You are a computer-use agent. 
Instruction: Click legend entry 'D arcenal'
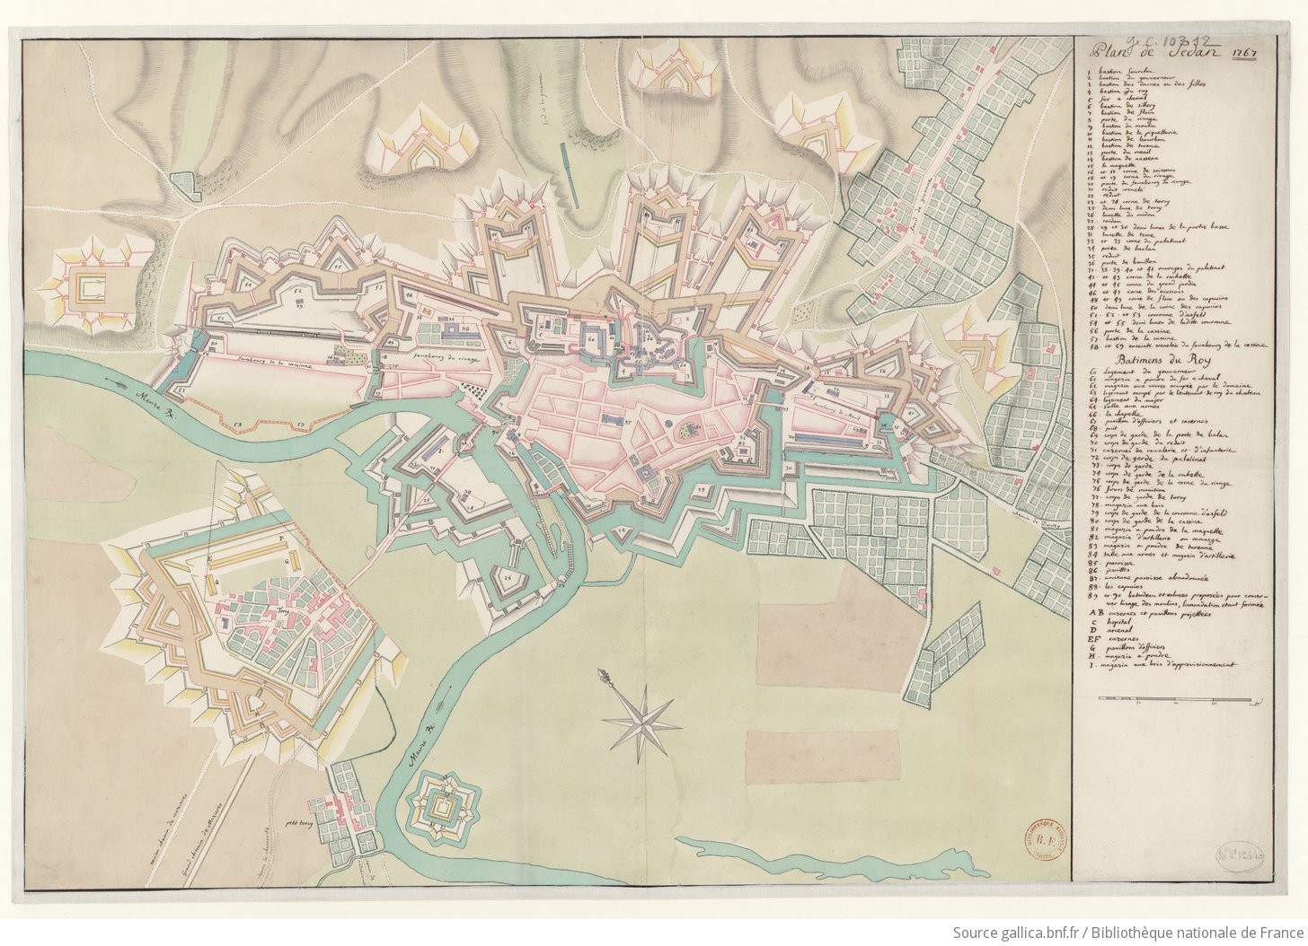tap(1111, 630)
